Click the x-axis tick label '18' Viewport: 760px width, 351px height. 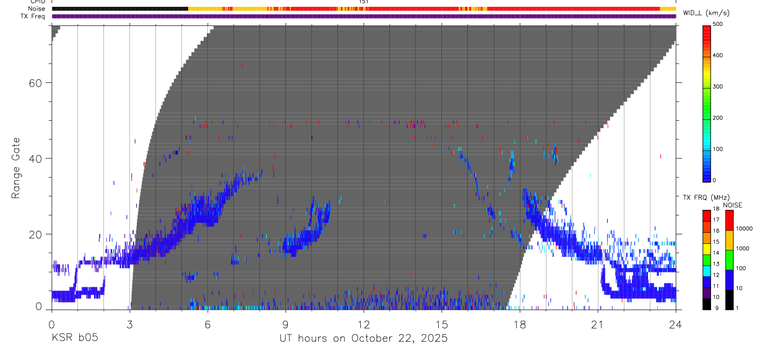520,324
